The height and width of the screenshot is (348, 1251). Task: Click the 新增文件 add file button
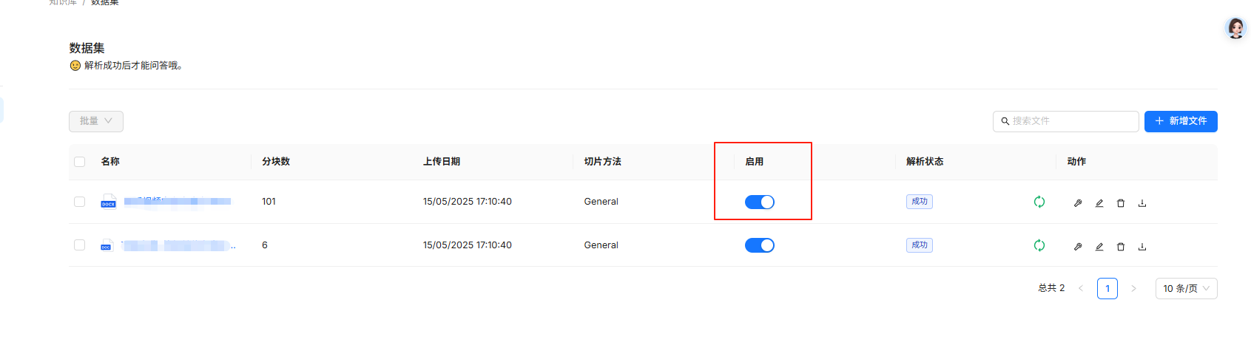pos(1181,121)
